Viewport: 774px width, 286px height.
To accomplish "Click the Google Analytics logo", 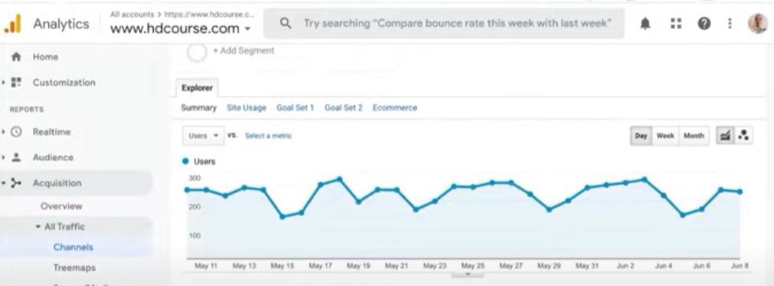I will tap(13, 24).
